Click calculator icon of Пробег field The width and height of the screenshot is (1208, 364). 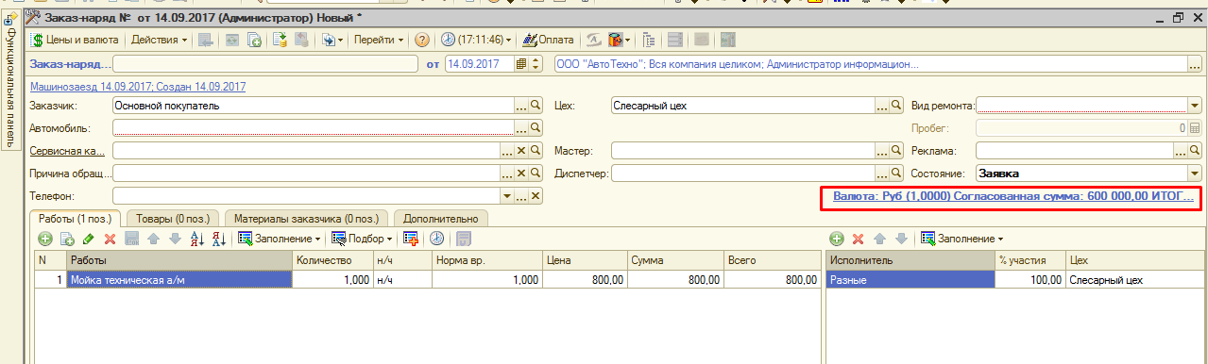point(1195,127)
